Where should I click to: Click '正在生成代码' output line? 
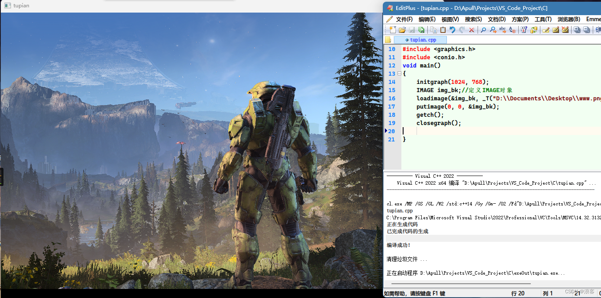pyautogui.click(x=402, y=224)
